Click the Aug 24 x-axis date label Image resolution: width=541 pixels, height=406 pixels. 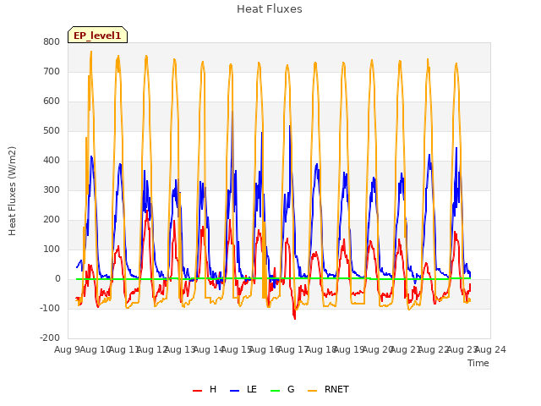tap(490, 349)
